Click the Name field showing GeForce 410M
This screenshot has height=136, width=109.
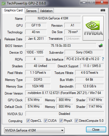pyautogui.click(x=53, y=18)
